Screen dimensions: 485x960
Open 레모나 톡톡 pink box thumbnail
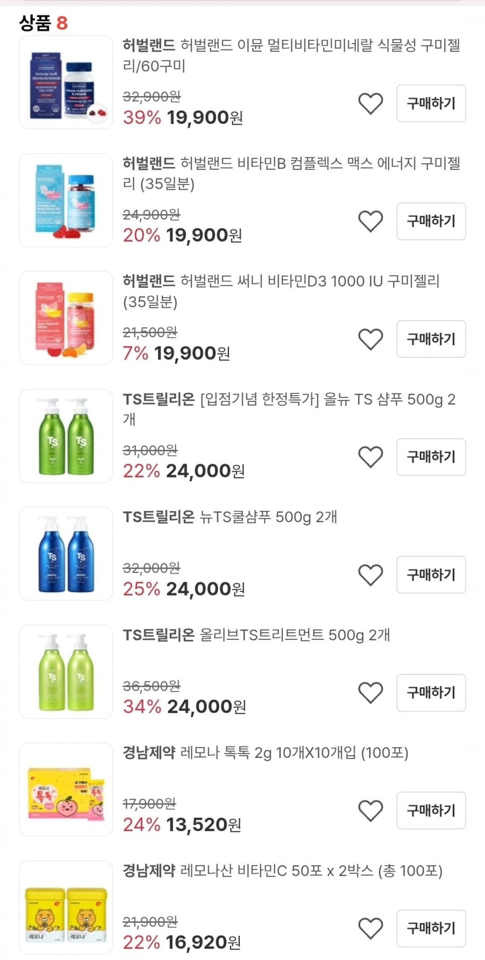[x=66, y=789]
